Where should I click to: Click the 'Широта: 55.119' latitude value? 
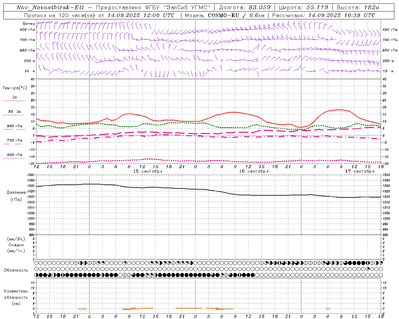click(304, 7)
